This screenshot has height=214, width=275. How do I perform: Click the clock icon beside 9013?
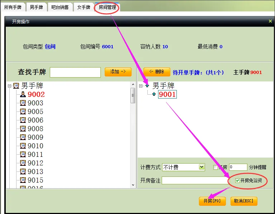(x=23, y=171)
